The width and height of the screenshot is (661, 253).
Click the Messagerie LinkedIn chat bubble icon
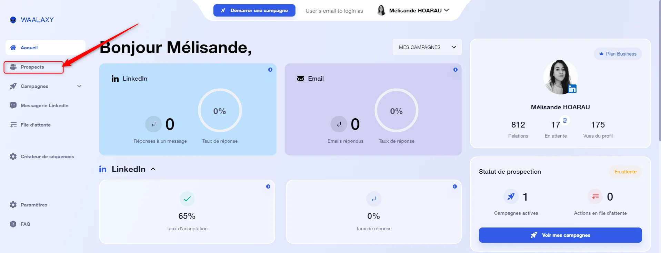(13, 105)
